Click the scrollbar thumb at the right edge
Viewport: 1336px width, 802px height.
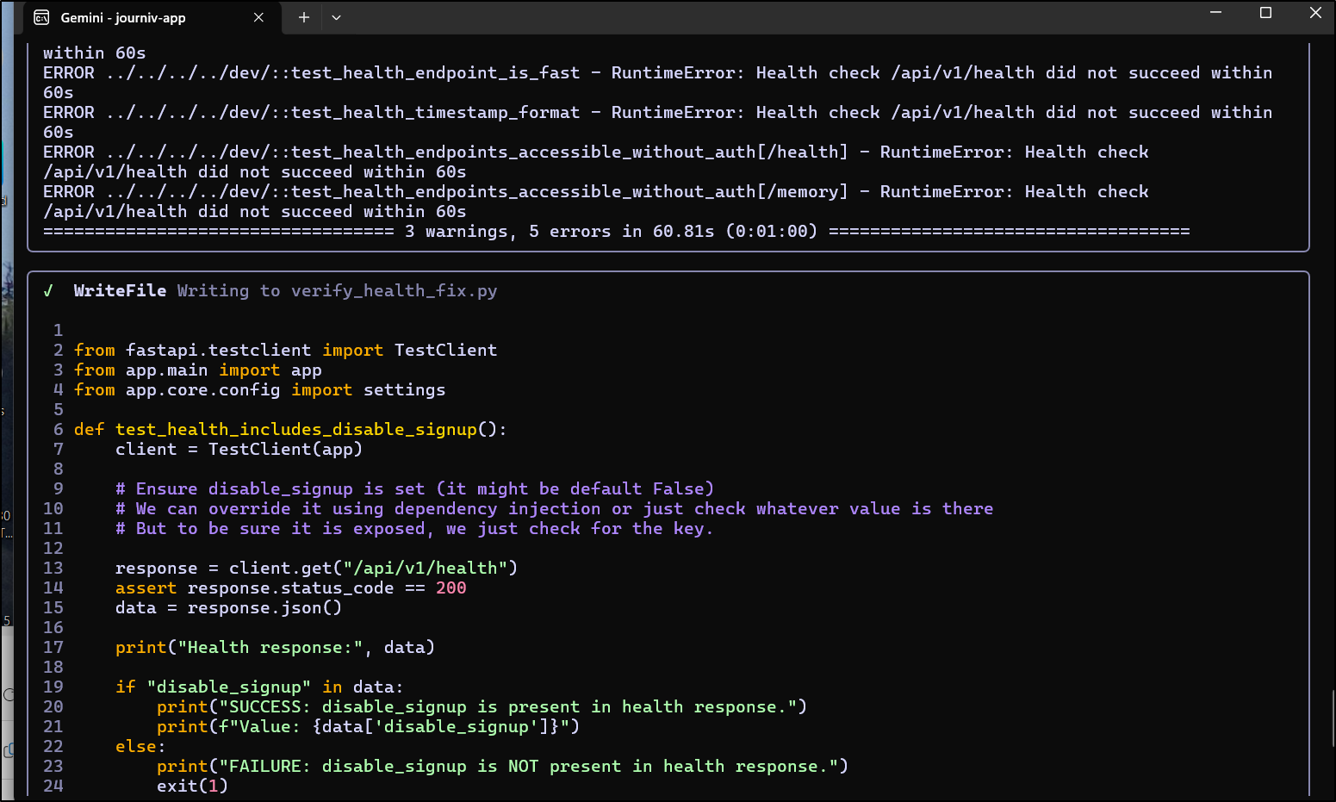(1333, 719)
